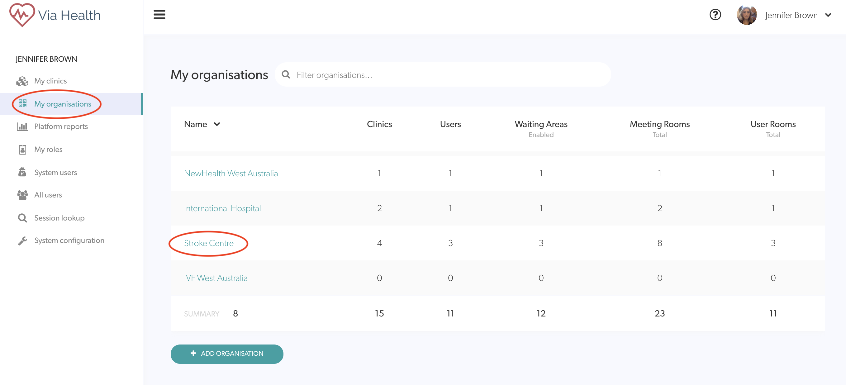
Task: Expand the Jennifer Brown user dropdown arrow
Action: click(828, 15)
